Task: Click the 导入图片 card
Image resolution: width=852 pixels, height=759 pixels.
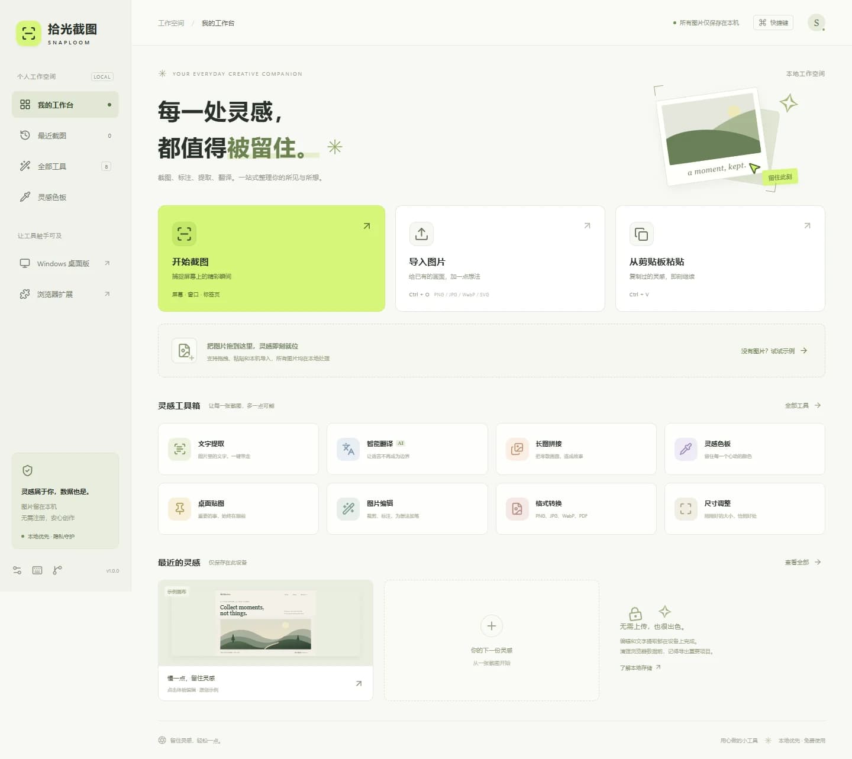Action: pyautogui.click(x=500, y=259)
